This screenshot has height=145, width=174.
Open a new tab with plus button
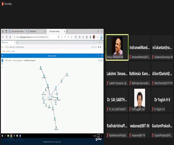point(67,32)
